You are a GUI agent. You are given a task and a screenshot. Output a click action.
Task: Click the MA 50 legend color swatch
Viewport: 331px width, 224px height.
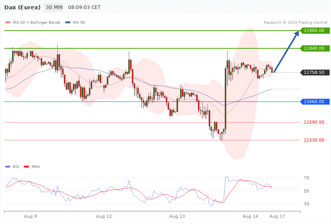click(x=68, y=23)
